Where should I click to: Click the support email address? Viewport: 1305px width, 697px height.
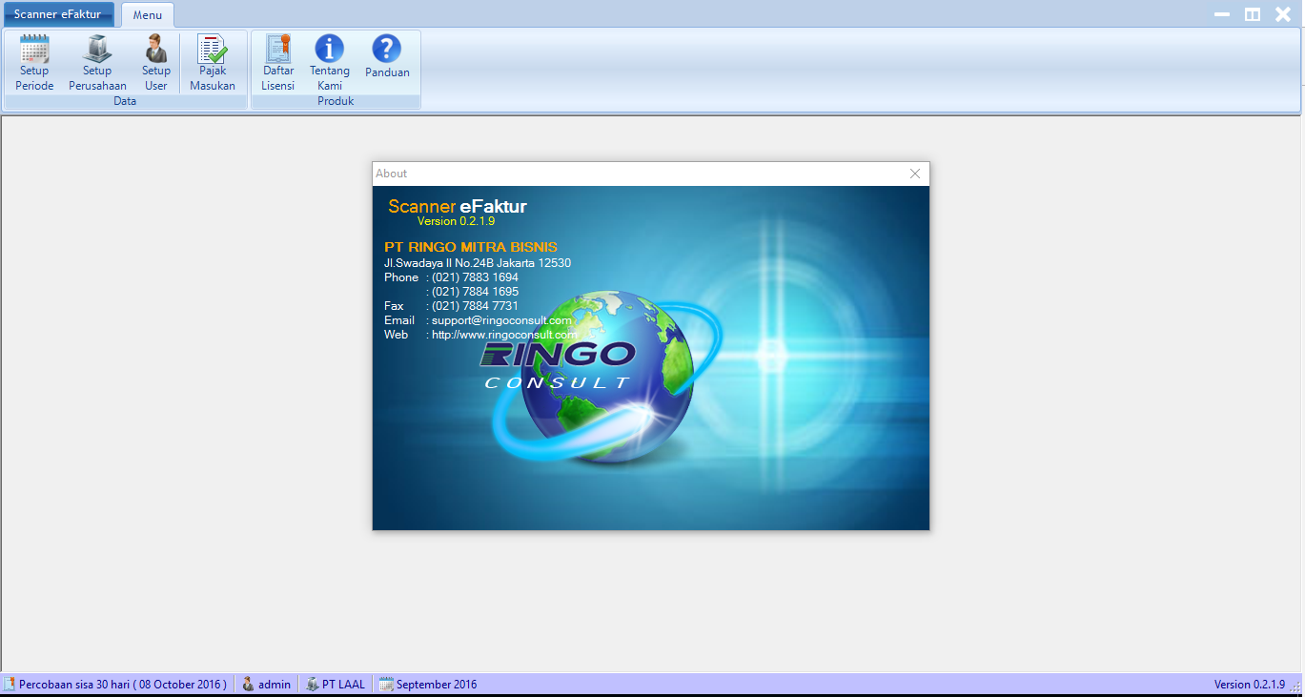(x=501, y=320)
